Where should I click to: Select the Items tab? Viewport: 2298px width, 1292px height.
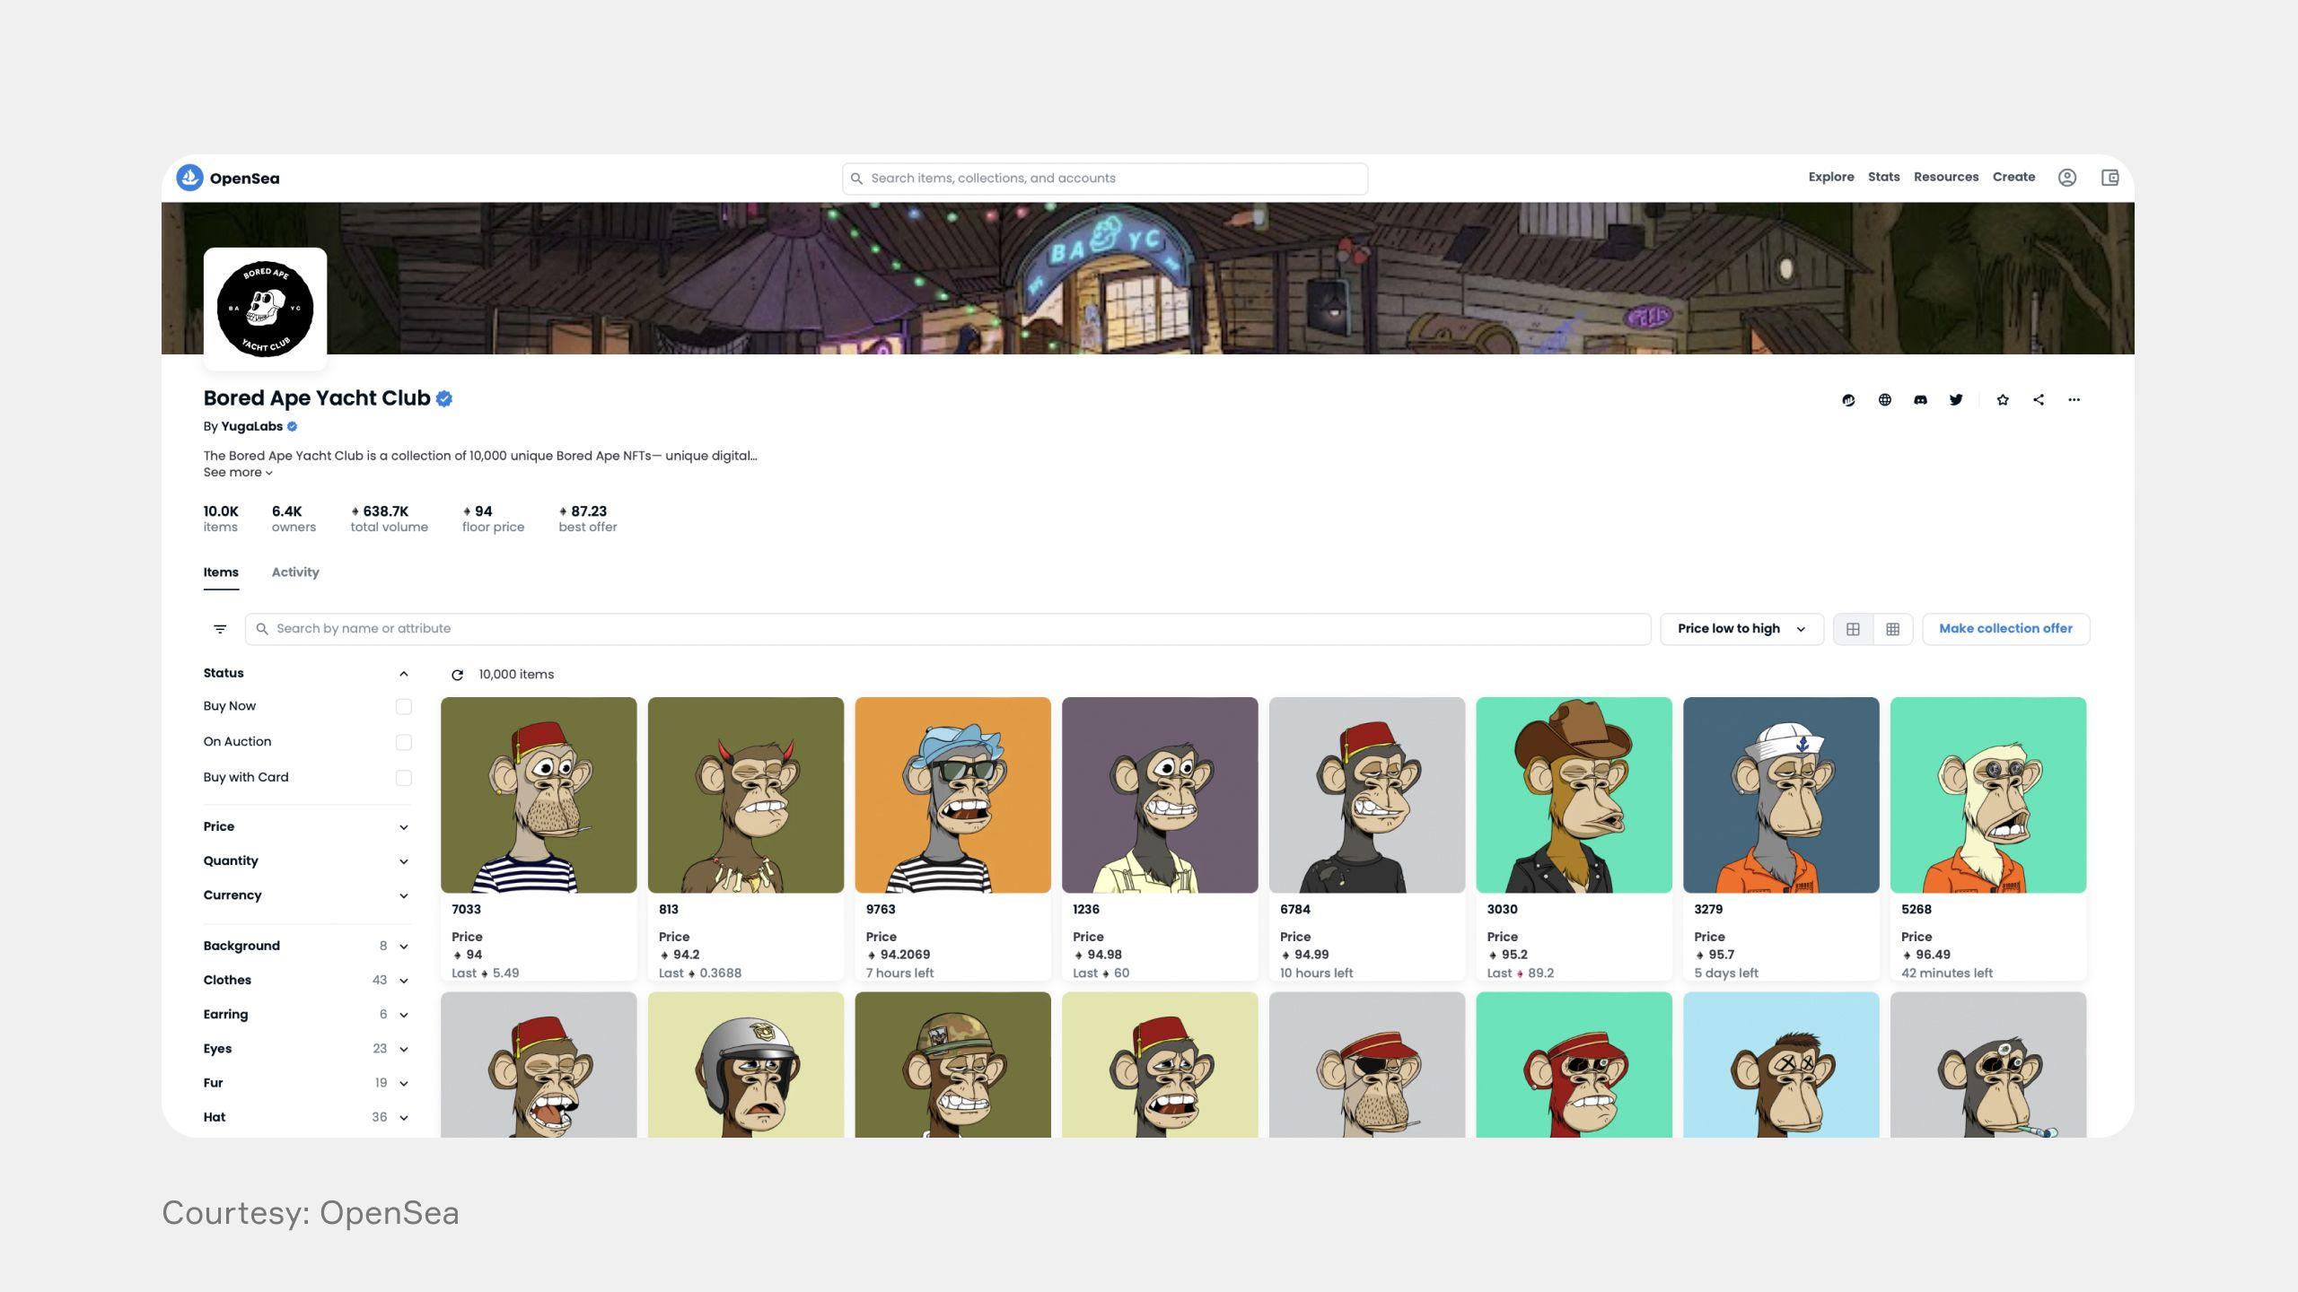point(221,572)
